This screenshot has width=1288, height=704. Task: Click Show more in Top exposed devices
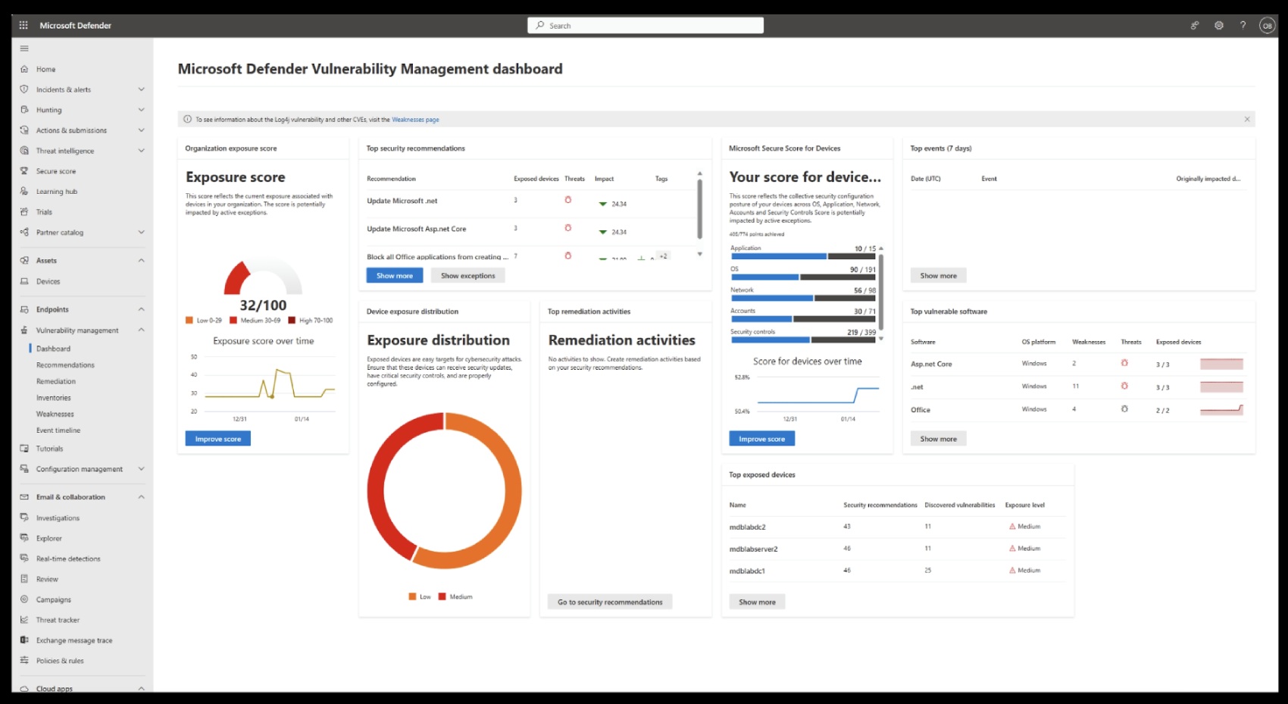[x=757, y=602]
